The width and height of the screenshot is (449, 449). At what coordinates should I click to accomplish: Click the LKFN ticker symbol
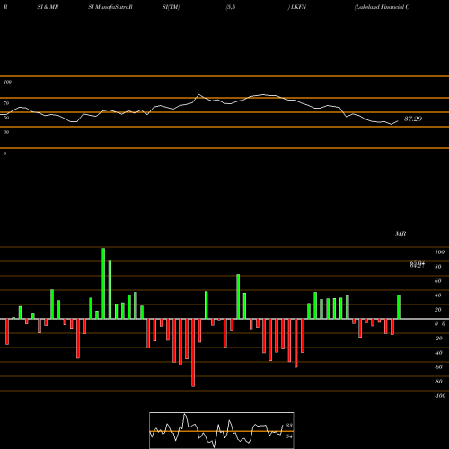click(298, 7)
